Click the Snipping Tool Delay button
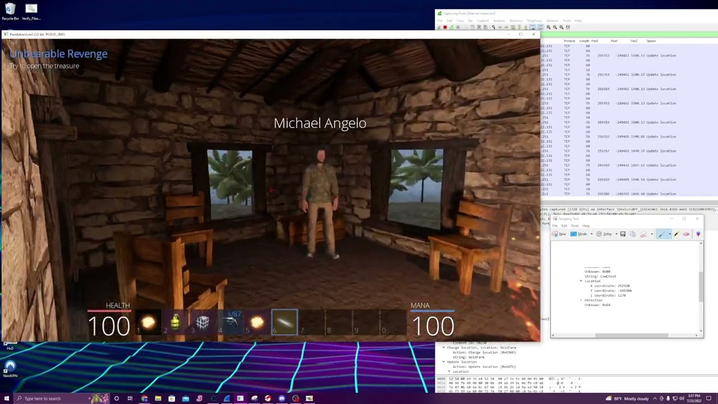 (604, 234)
